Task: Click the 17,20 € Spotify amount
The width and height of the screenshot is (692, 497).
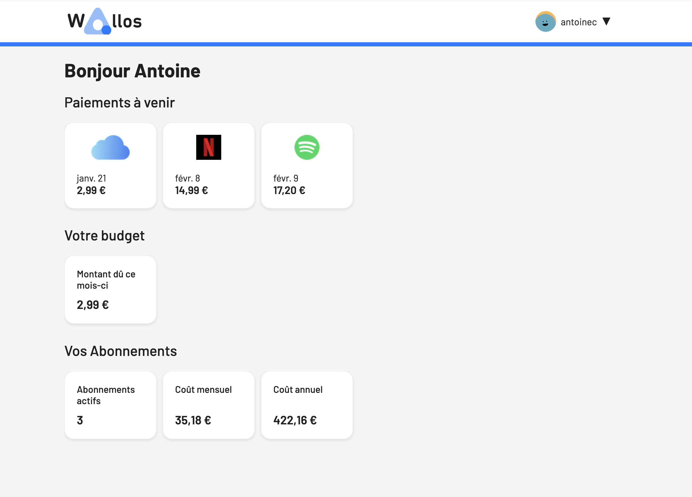Action: tap(289, 190)
